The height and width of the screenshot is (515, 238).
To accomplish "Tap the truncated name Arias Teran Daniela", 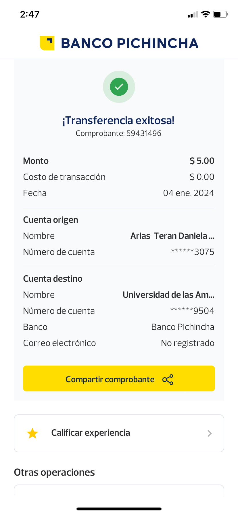I will 172,236.
